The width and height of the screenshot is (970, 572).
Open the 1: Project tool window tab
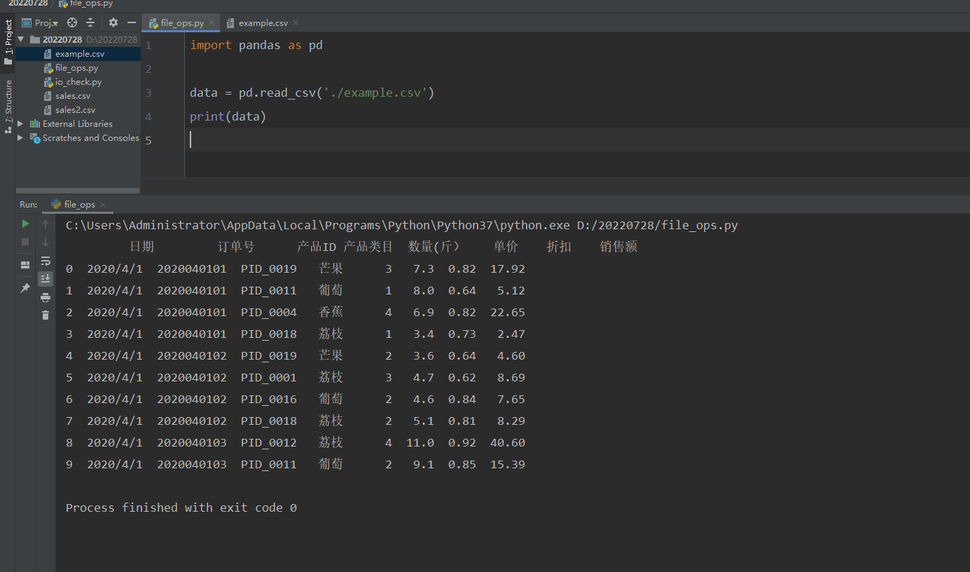pyautogui.click(x=8, y=42)
